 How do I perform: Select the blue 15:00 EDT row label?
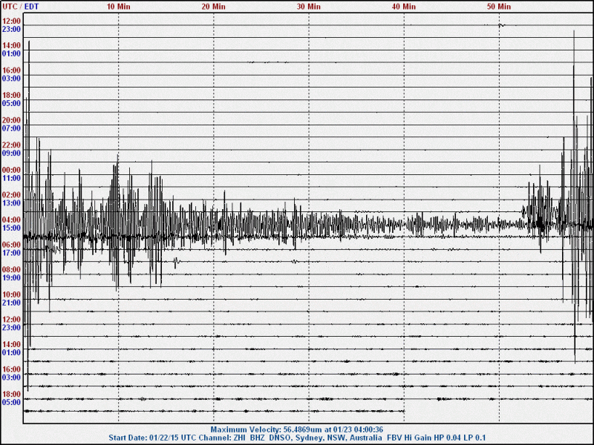[12, 228]
